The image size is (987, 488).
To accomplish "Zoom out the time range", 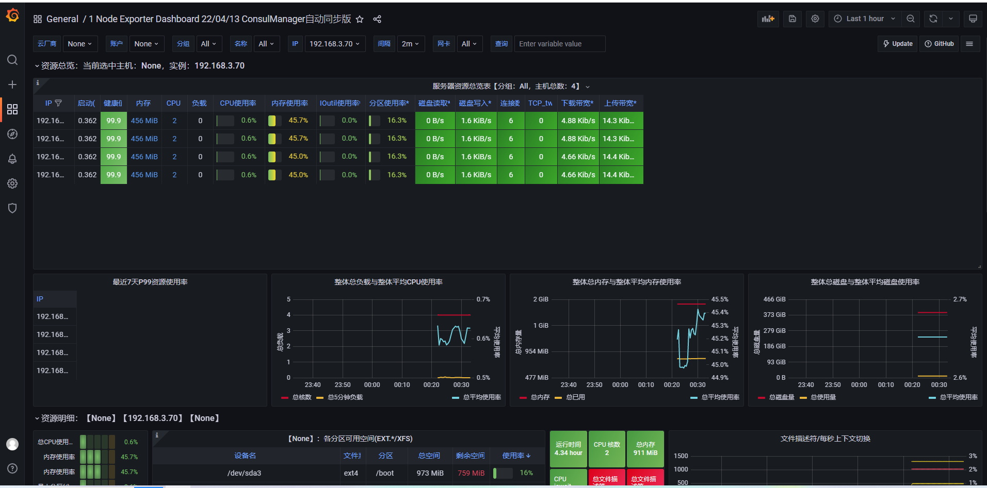I will [911, 19].
